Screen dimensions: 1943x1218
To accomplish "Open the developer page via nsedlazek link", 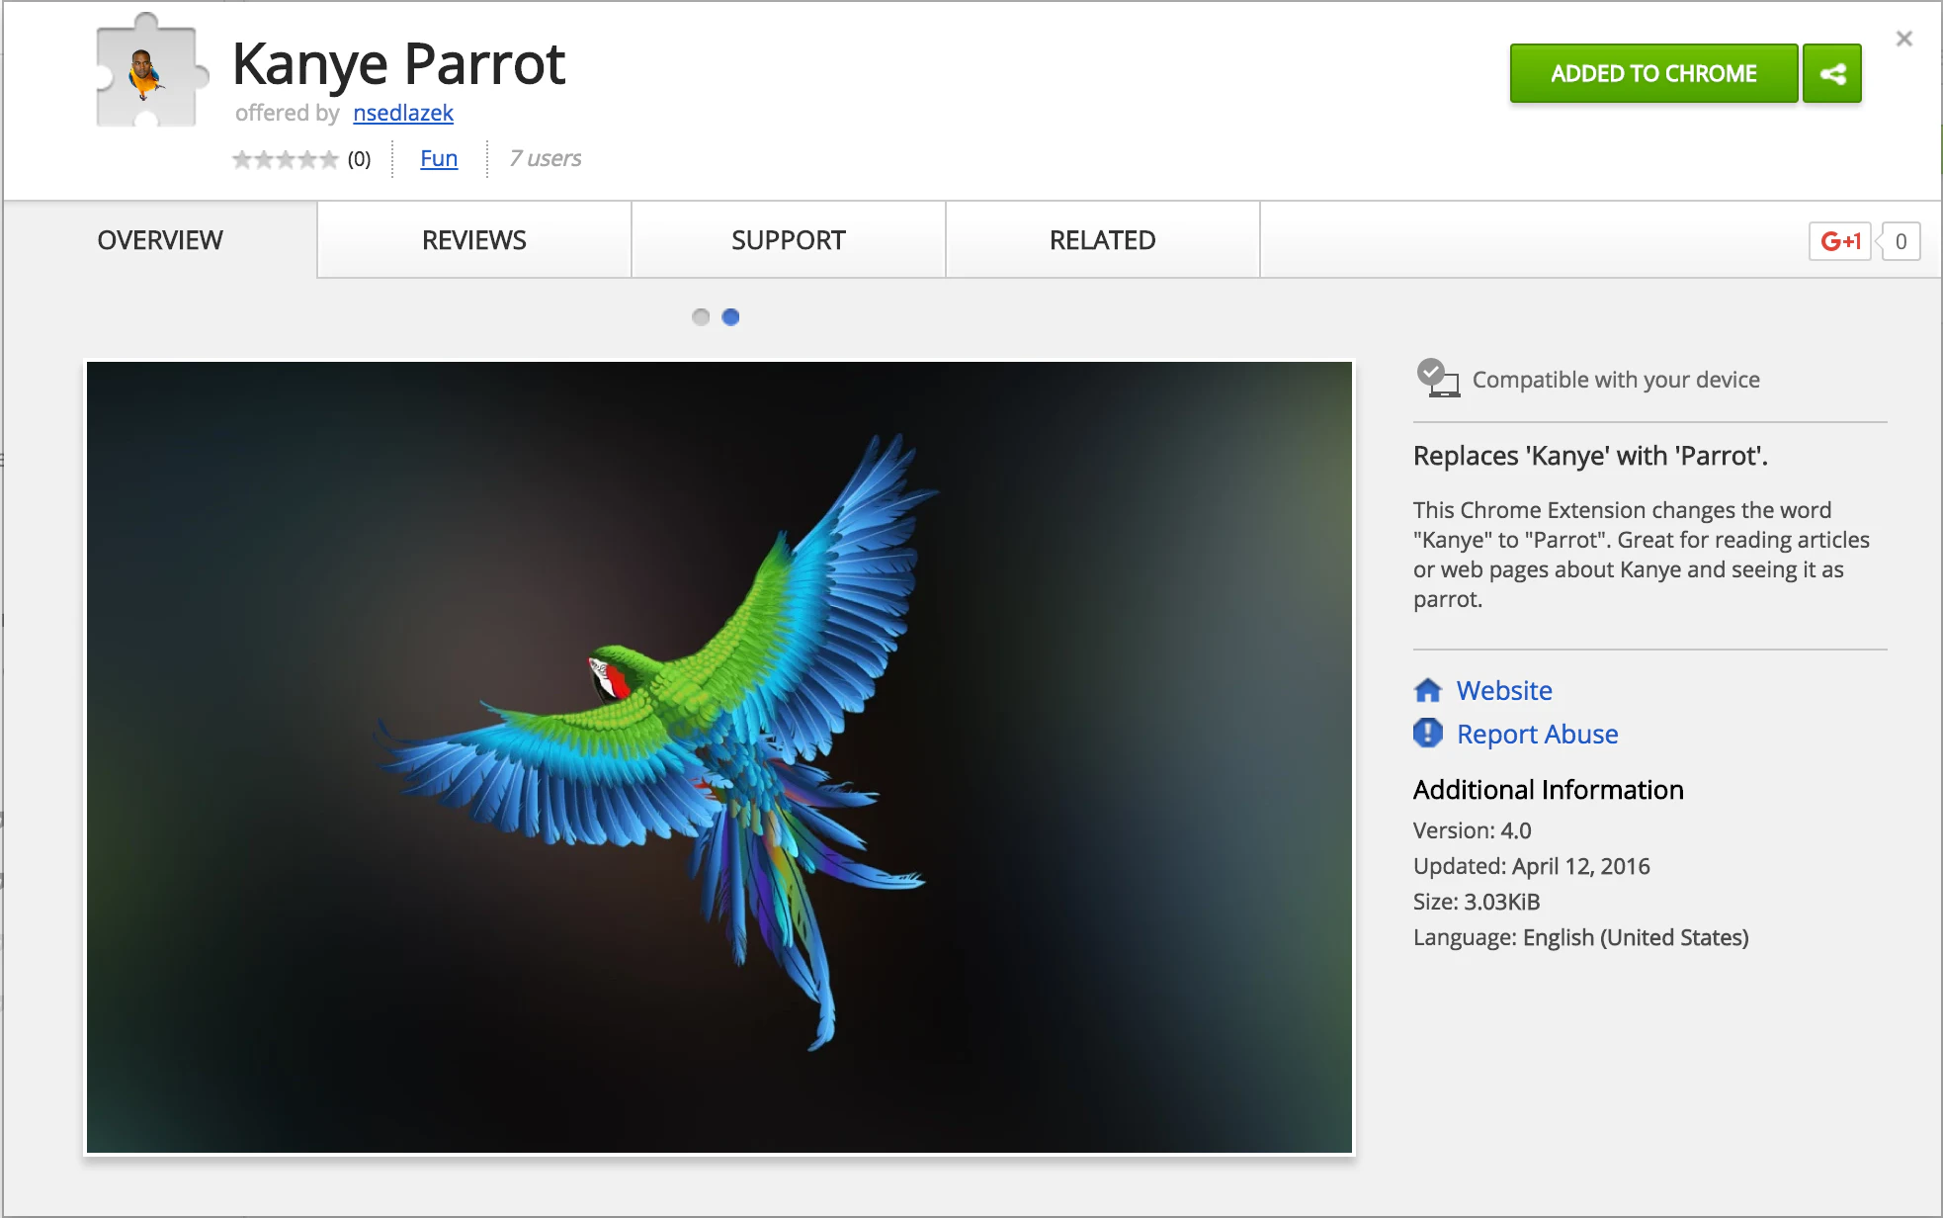I will pos(403,113).
